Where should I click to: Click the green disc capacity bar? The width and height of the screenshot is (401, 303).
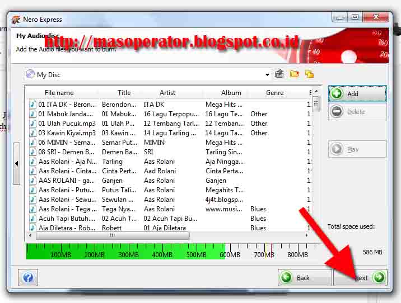click(125, 251)
